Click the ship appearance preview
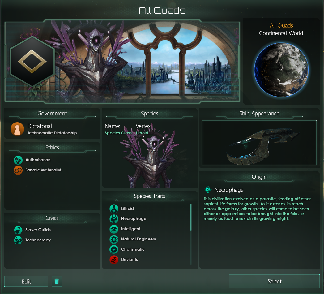 [x=259, y=143]
